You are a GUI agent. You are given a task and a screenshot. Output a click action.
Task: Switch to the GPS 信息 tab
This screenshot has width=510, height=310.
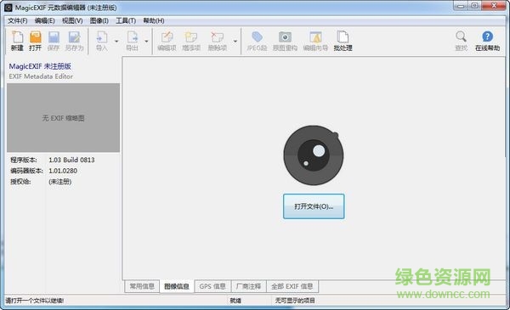point(212,286)
